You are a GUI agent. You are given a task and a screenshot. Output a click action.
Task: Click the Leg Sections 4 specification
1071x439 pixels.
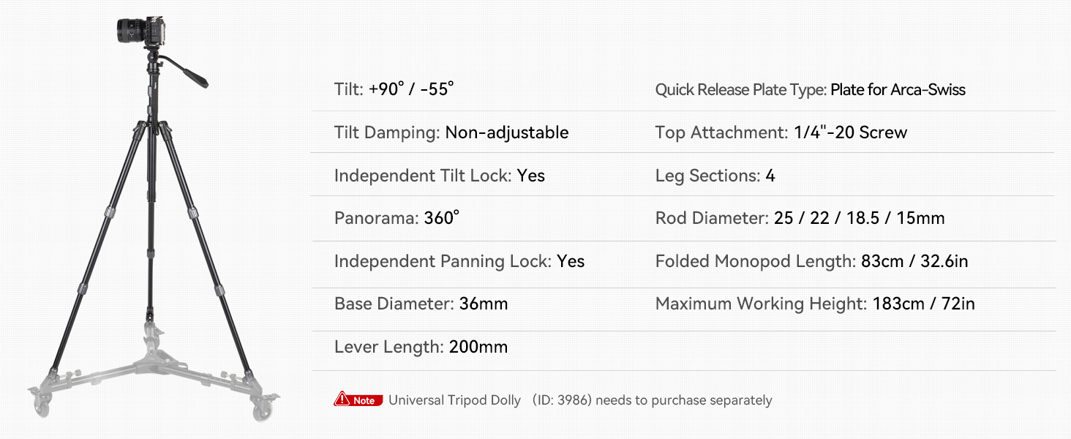click(x=715, y=176)
